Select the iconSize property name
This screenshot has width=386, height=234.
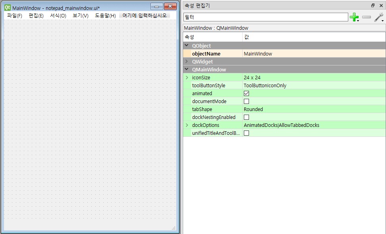tap(201, 77)
